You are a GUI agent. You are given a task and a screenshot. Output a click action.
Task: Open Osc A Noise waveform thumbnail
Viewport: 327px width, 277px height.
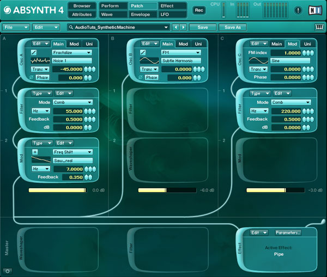click(40, 60)
